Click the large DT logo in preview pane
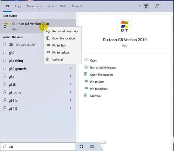 (125, 26)
